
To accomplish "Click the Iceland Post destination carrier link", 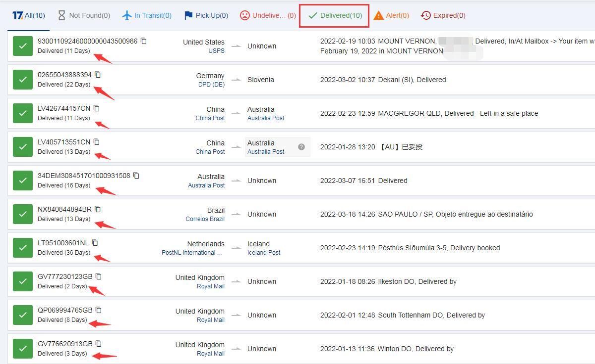I will coord(264,253).
